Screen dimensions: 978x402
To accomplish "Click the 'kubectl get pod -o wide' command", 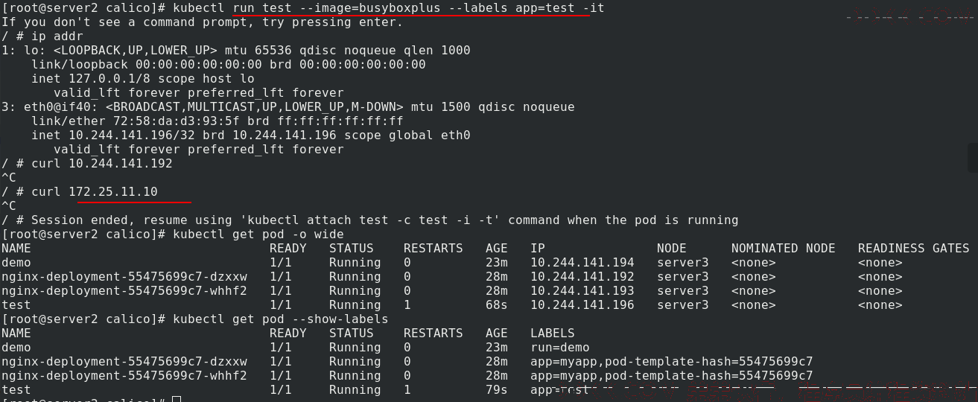I will pyautogui.click(x=258, y=234).
